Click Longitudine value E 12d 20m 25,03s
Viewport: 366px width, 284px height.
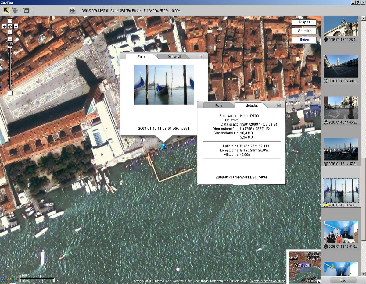pos(254,151)
